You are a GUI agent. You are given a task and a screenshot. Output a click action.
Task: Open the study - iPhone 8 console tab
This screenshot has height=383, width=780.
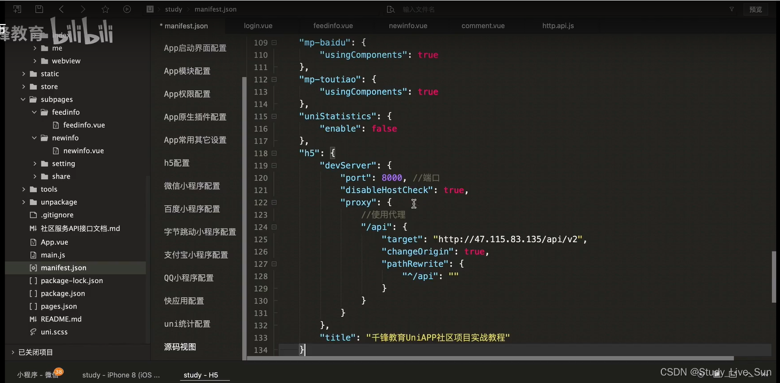pyautogui.click(x=121, y=375)
